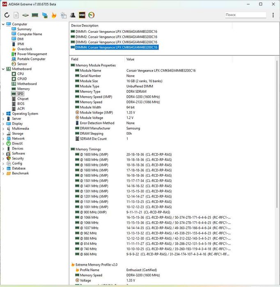The width and height of the screenshot is (280, 287).
Task: Select the SPD tree item
Action: [x=20, y=94]
